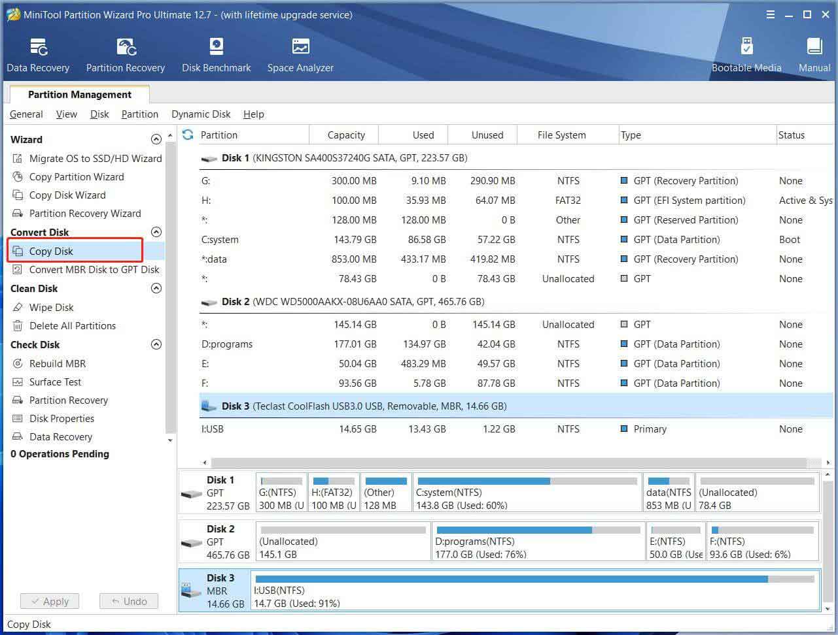Select the D:programs partition block in the disk map
Viewport: 838px width, 635px height.
coord(538,542)
